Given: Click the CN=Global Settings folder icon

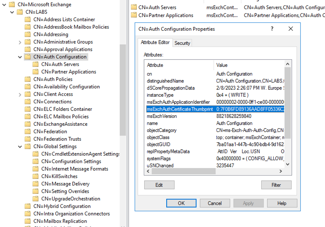Looking at the screenshot, I should pos(28,146).
